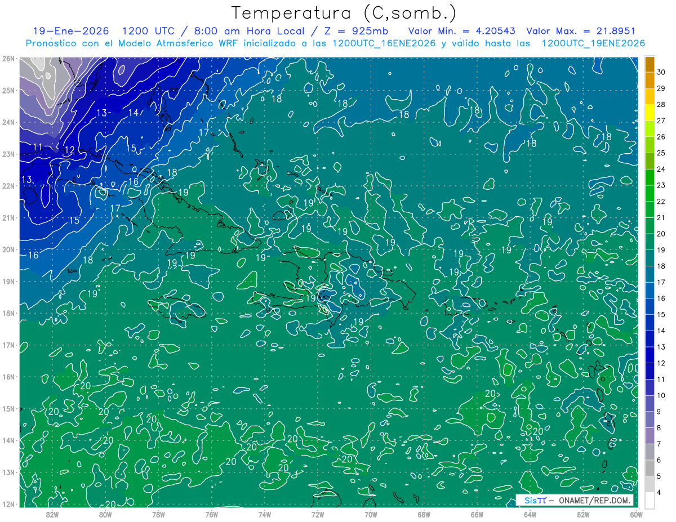Click the "14" contour label on the map
The image size is (676, 522).
(134, 113)
